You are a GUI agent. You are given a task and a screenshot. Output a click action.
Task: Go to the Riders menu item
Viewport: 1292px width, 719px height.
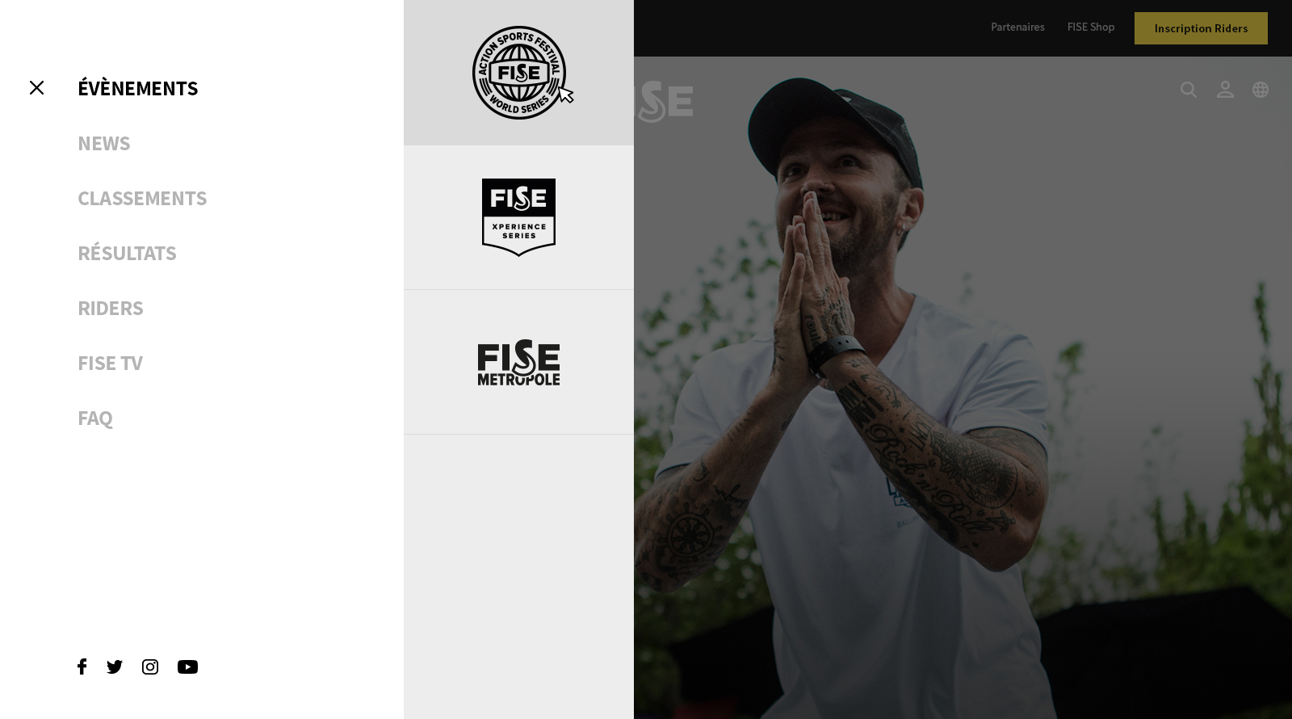(111, 308)
